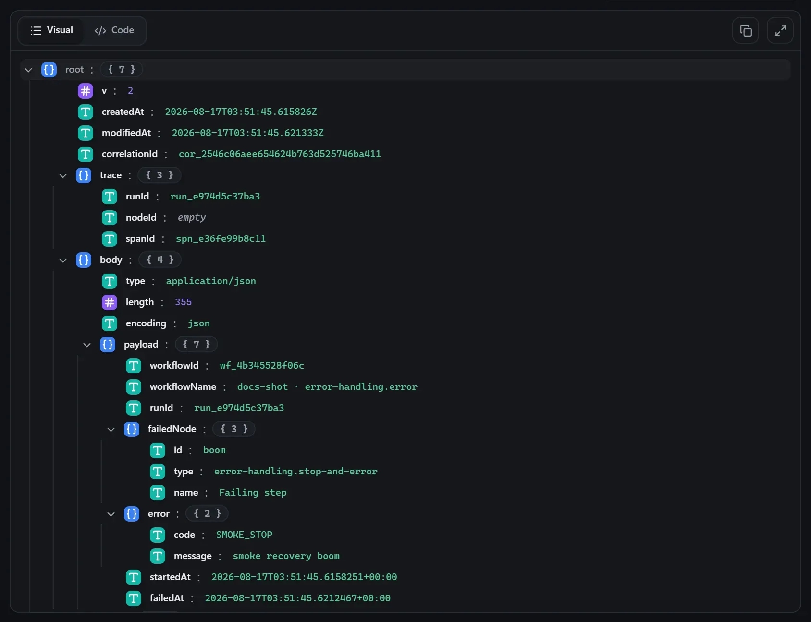The width and height of the screenshot is (811, 622).
Task: Click the SMOKE_STOP code value
Action: click(x=244, y=535)
